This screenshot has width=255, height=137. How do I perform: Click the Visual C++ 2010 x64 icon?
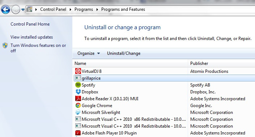click(x=78, y=126)
